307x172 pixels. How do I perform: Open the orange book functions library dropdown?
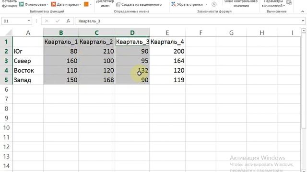tap(87, 4)
